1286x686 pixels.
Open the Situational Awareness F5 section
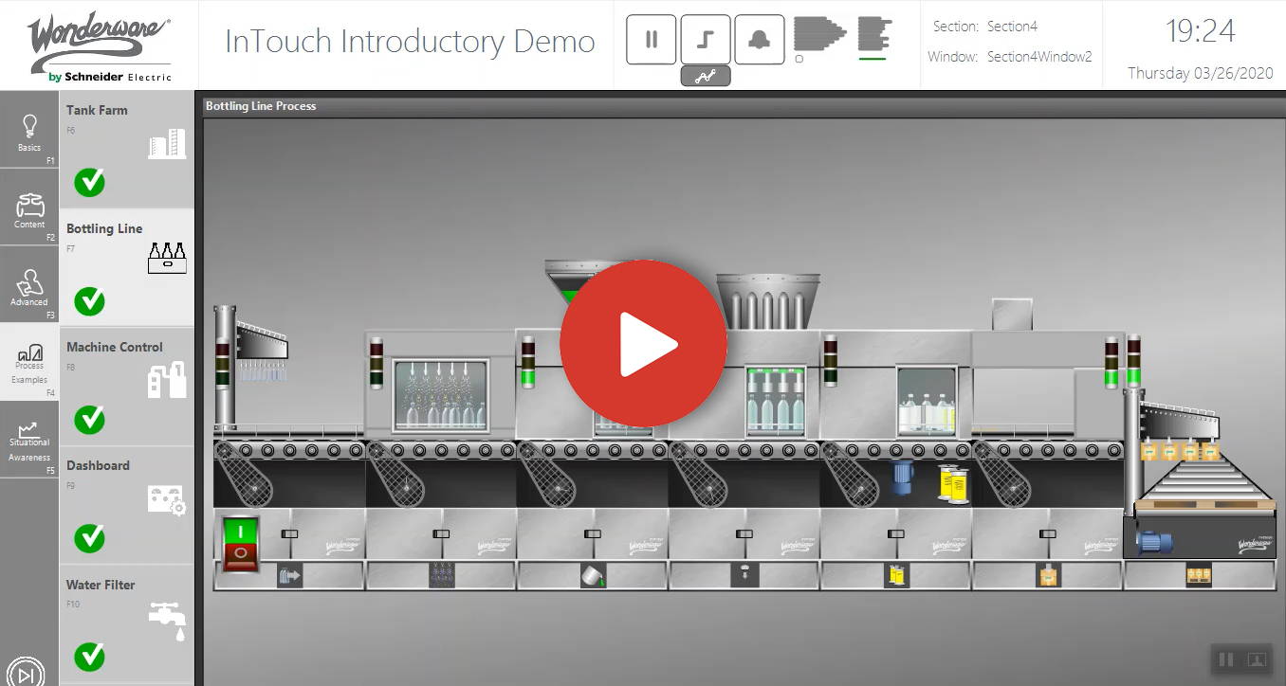[29, 440]
